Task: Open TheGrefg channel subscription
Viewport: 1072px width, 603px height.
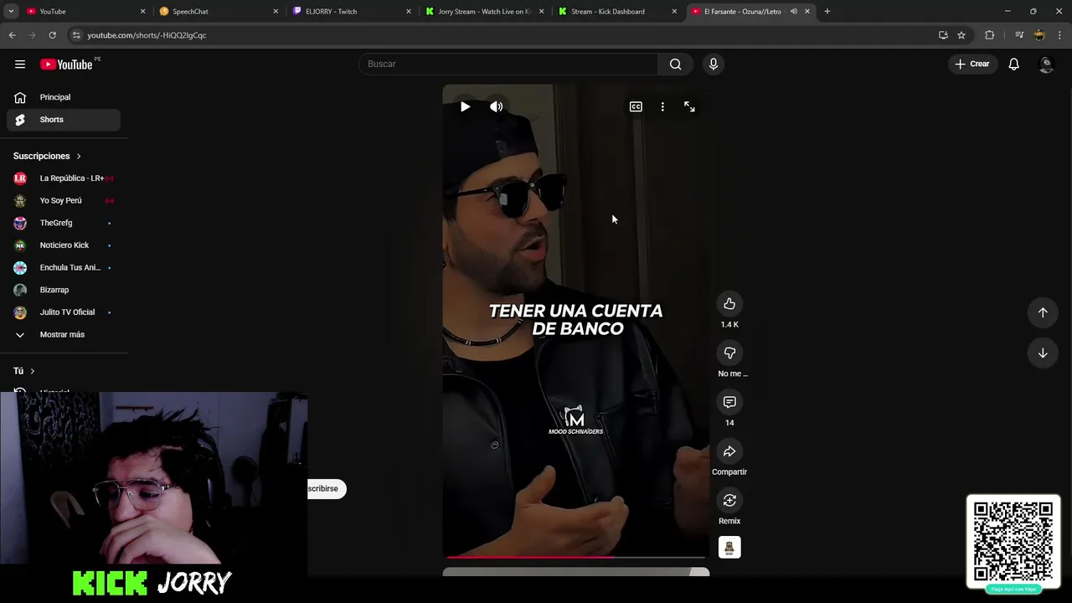Action: pos(64,223)
